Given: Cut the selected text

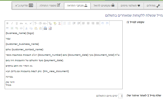Looking at the screenshot, I should [26, 28].
